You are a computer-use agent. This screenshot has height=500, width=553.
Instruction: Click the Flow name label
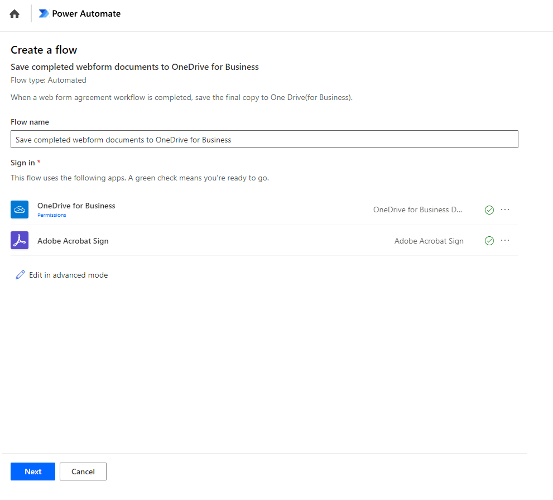coord(30,122)
